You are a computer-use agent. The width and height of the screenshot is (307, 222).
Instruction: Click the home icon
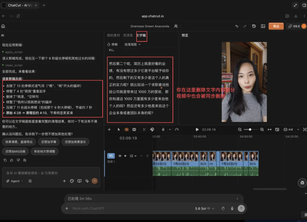point(3,26)
